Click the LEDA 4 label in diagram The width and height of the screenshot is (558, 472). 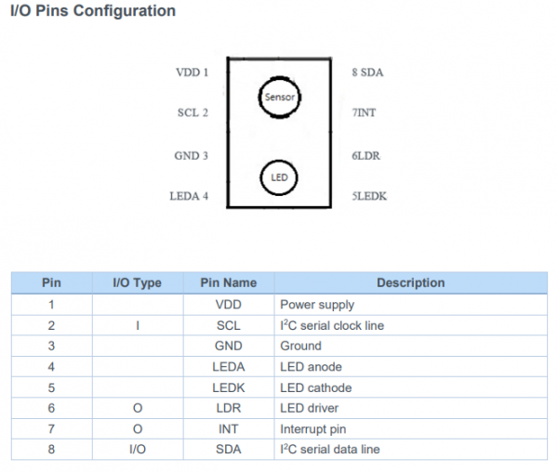[189, 196]
